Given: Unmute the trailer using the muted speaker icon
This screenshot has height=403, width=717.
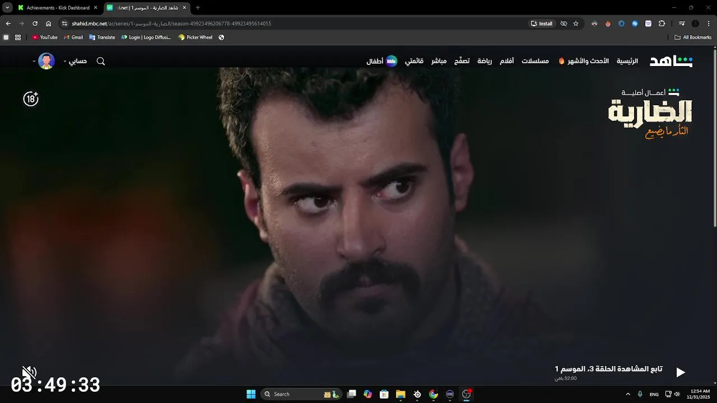Looking at the screenshot, I should point(29,372).
